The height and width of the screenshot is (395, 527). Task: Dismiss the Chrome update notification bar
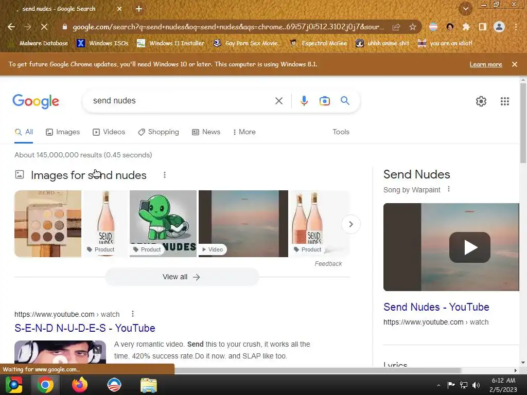tap(515, 64)
